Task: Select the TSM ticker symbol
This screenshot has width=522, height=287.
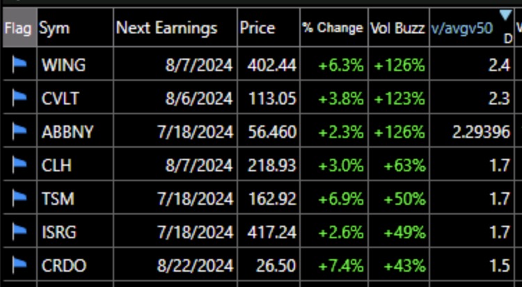Action: 58,199
